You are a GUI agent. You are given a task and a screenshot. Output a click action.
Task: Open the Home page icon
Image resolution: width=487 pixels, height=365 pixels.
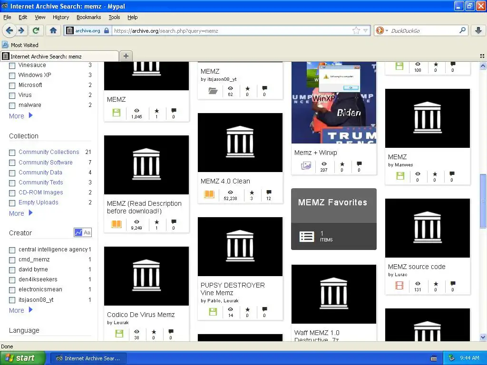pyautogui.click(x=53, y=30)
